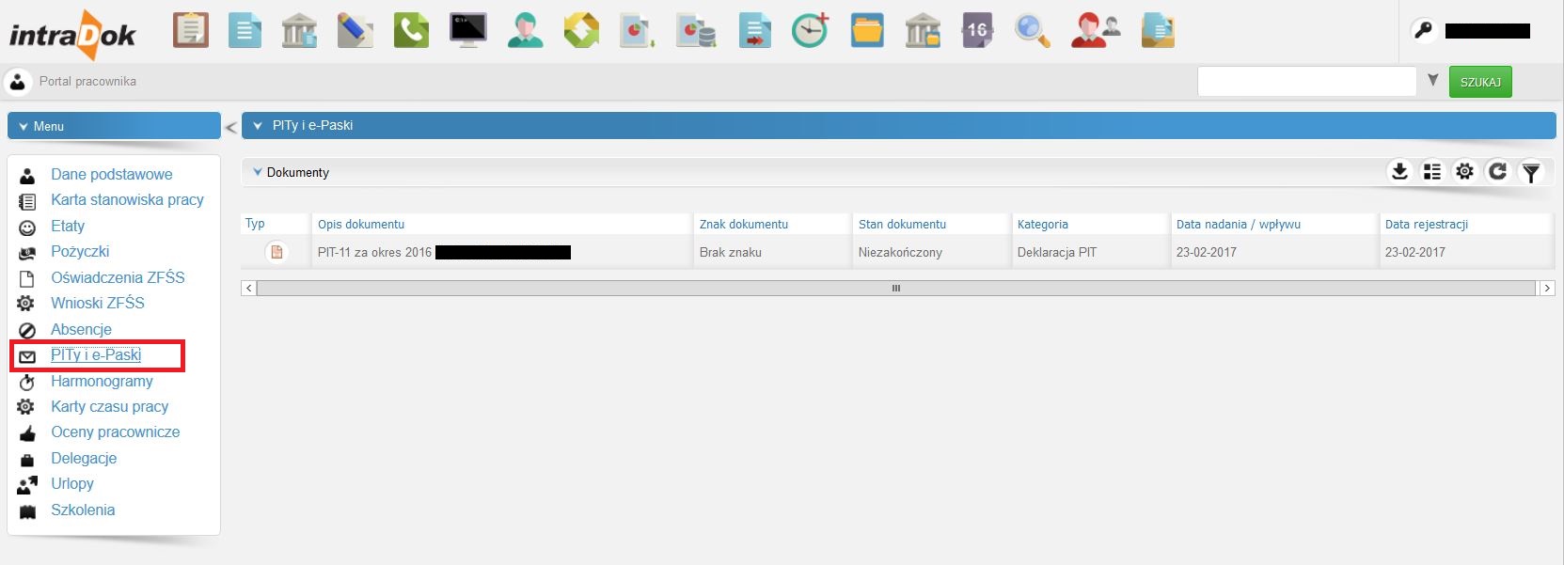1564x565 pixels.
Task: Click the PIT-11 document type icon
Action: point(276,252)
